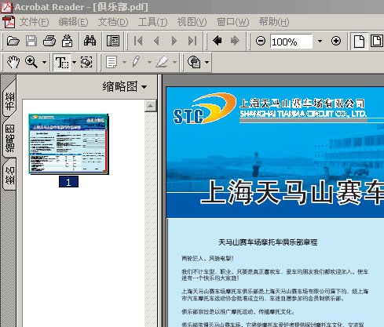Click the heading 天马山赛车场摩托车俱乐部章程
This screenshot has width=384, height=327.
coord(268,242)
